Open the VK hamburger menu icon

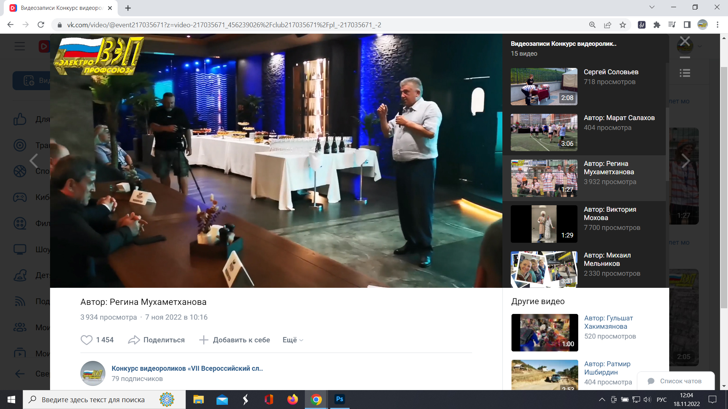tap(20, 46)
